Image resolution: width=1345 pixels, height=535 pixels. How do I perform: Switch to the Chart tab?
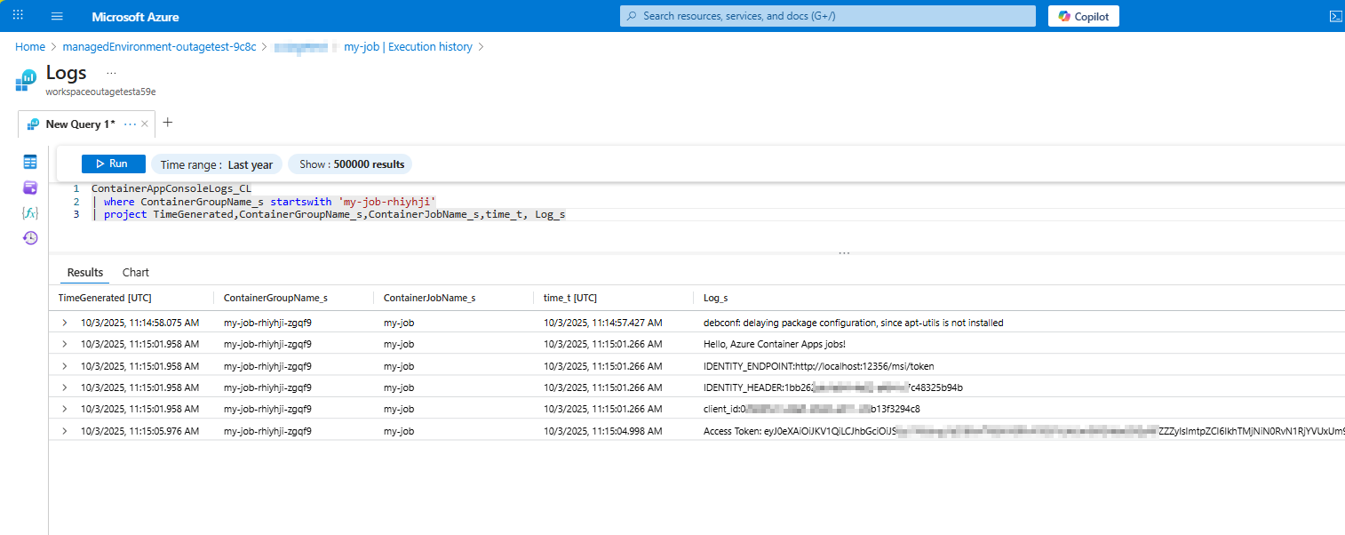[x=135, y=272]
